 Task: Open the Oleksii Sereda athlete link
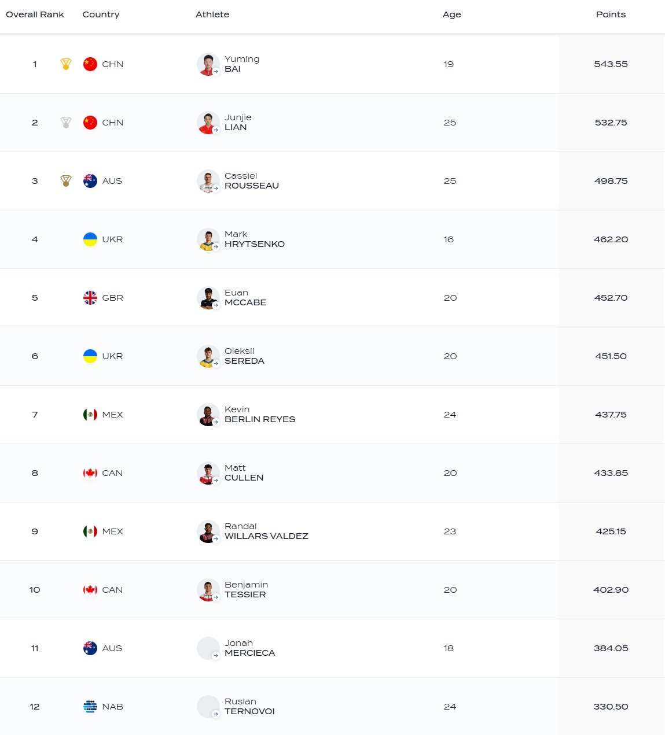[244, 356]
